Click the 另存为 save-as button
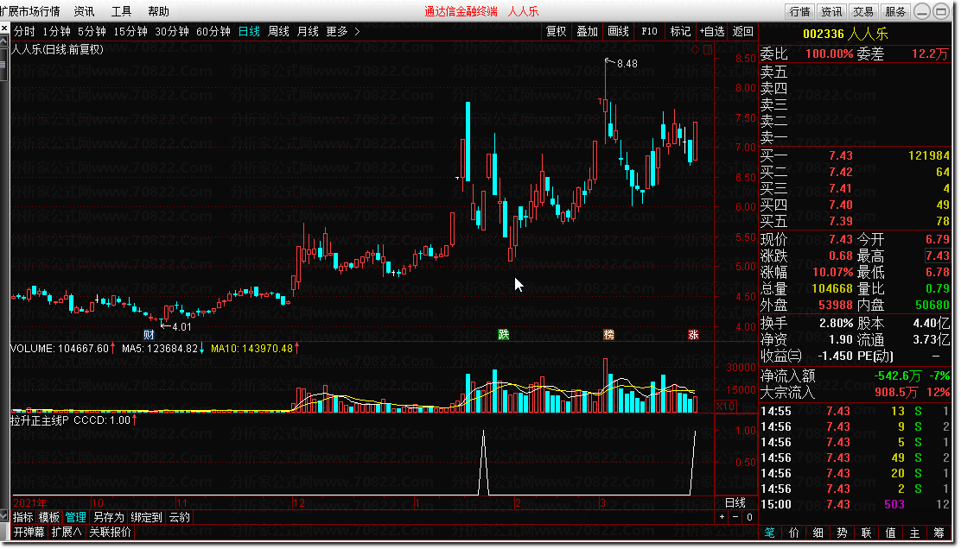This screenshot has width=961, height=549. pyautogui.click(x=109, y=517)
